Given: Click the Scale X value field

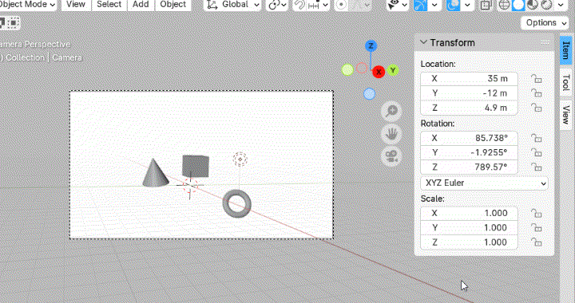Looking at the screenshot, I should pos(469,214).
